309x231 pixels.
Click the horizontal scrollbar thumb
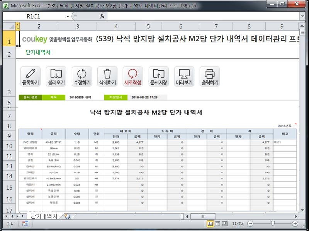pyautogui.click(x=203, y=216)
